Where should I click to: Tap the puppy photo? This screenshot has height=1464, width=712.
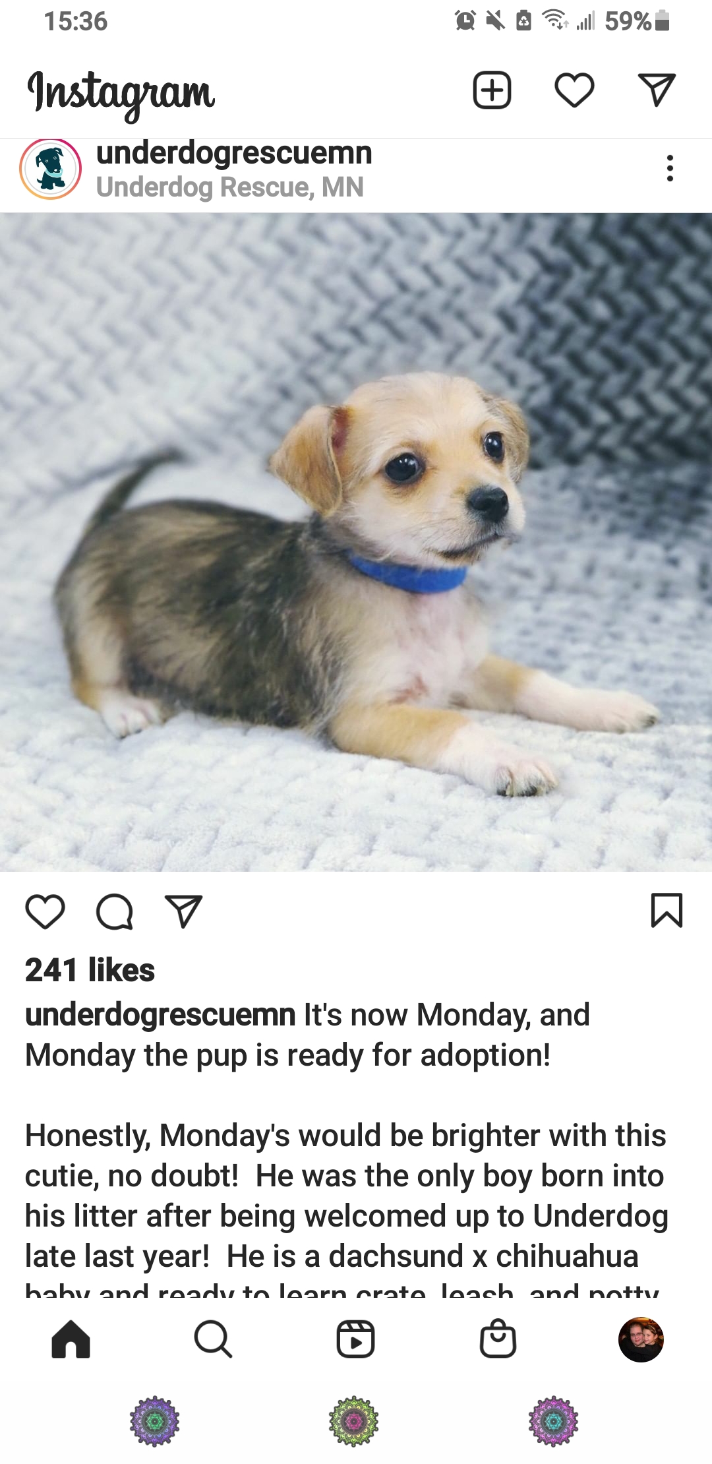[x=356, y=542]
